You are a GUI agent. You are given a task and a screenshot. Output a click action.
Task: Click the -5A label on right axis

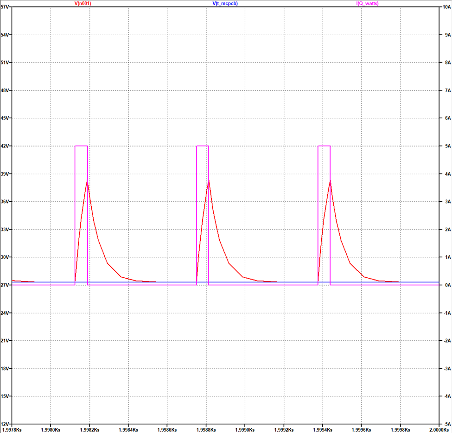(445, 424)
